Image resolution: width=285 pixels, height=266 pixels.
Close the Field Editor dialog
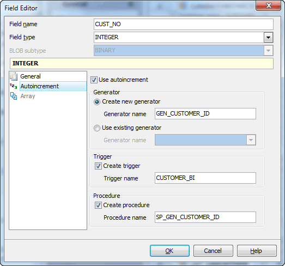268,5
